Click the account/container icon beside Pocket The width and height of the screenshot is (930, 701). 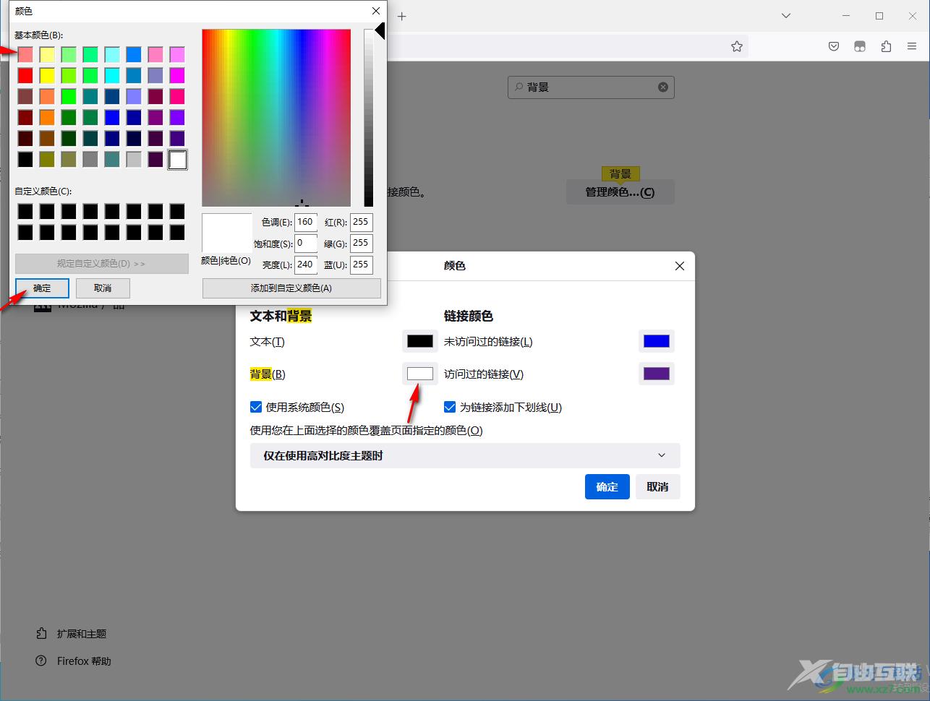tap(860, 46)
